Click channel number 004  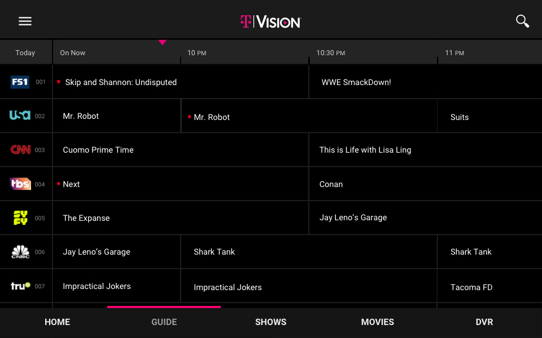40,185
